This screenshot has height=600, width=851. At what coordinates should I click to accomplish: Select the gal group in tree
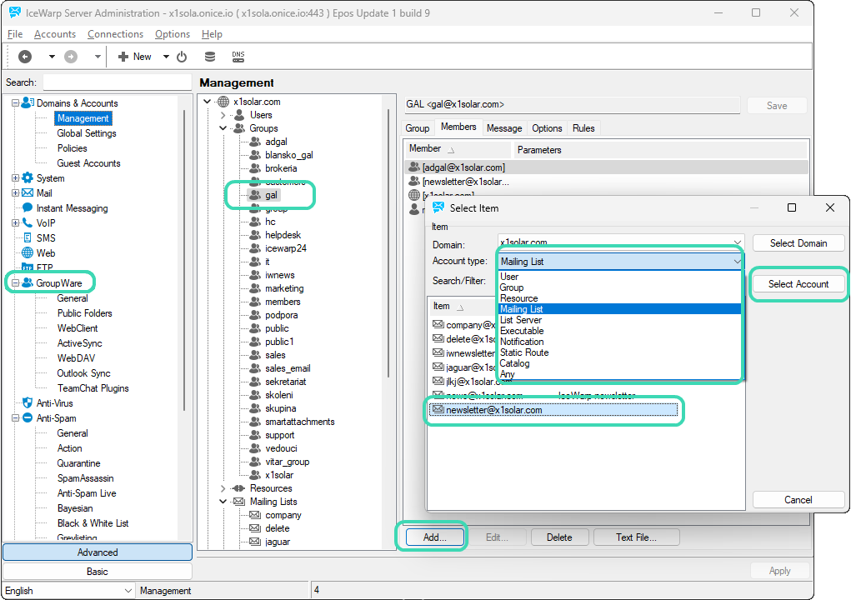[263, 195]
